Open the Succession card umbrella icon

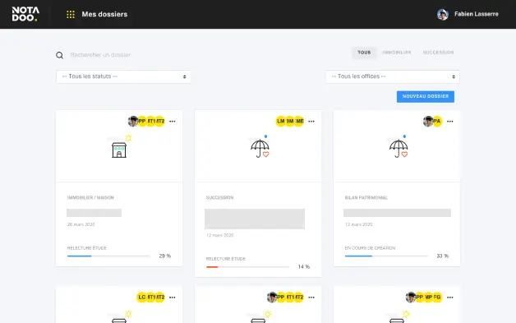[x=260, y=148]
